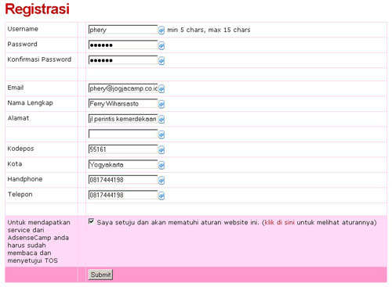Click the check icon beside Alamat field
392x287 pixels.
click(162, 120)
